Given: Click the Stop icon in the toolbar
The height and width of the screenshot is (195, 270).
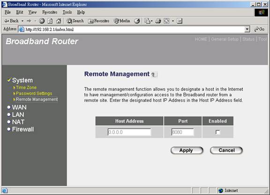Looking at the screenshot, I should [42, 21].
